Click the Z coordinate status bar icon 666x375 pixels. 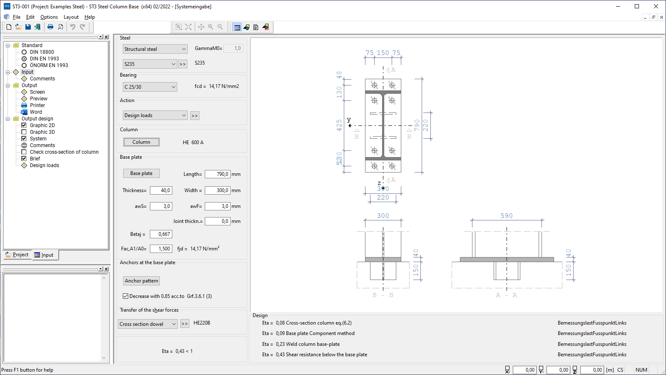(575, 370)
